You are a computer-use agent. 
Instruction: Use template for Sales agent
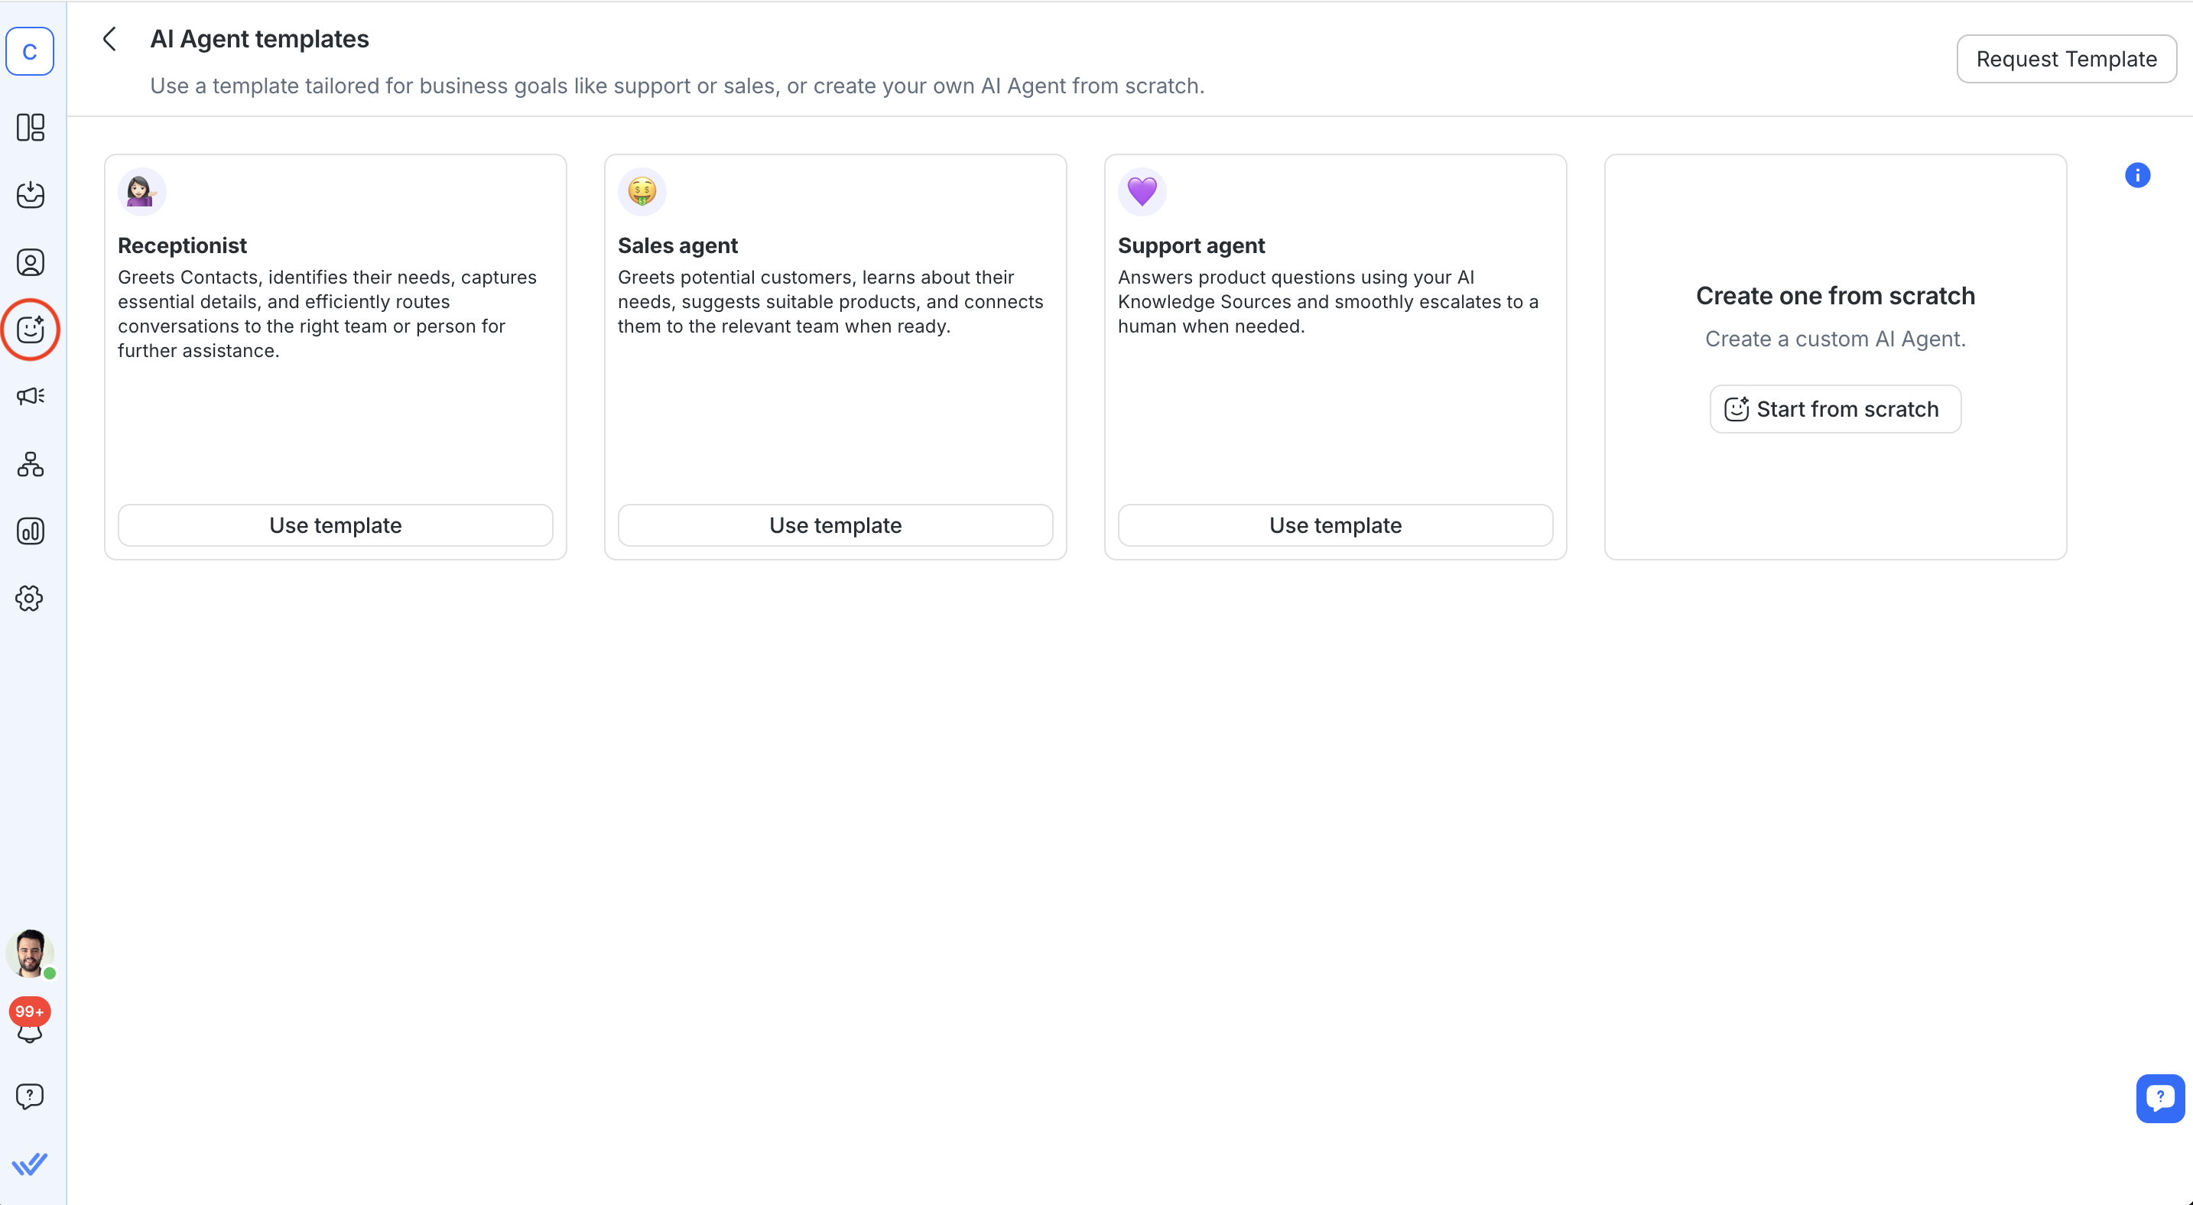click(835, 525)
